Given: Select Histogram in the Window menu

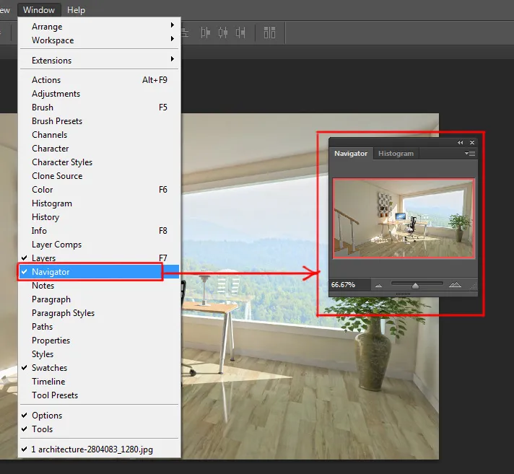Looking at the screenshot, I should tap(100, 203).
